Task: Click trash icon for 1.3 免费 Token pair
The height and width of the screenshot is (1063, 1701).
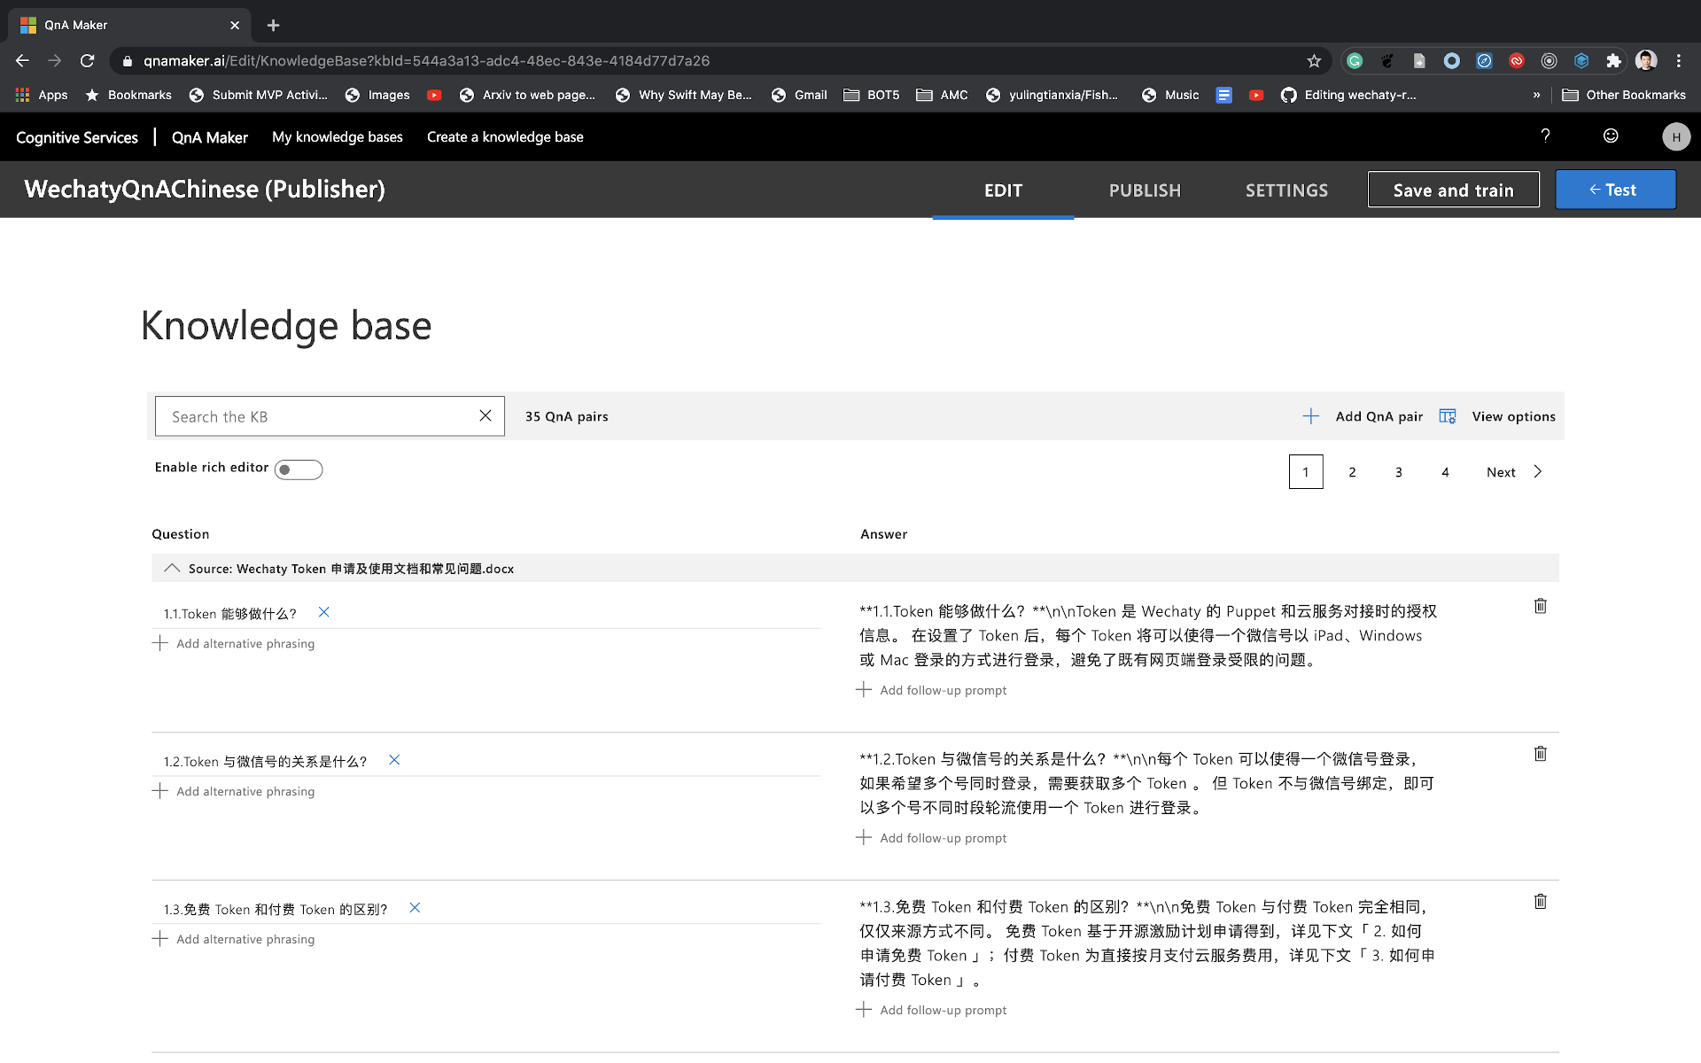Action: pyautogui.click(x=1540, y=902)
